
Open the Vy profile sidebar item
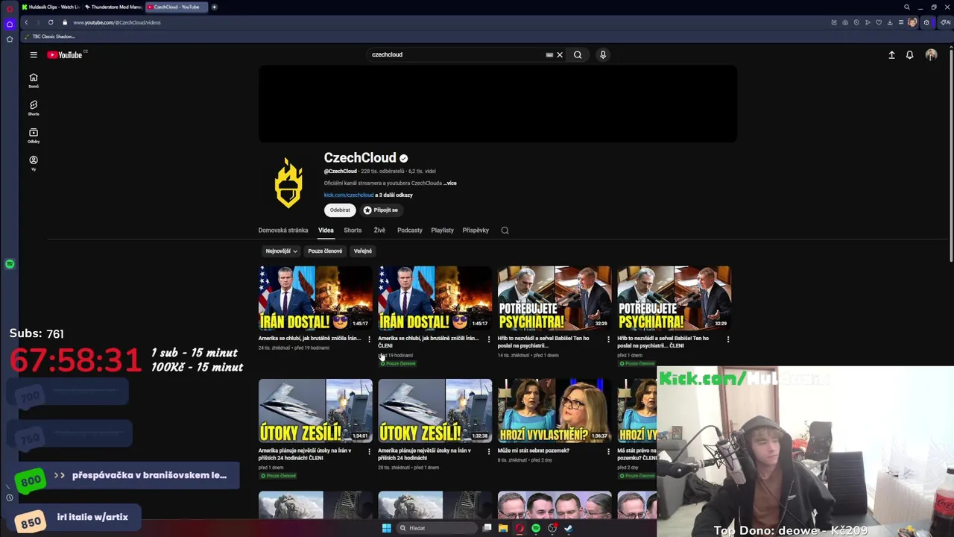(34, 163)
